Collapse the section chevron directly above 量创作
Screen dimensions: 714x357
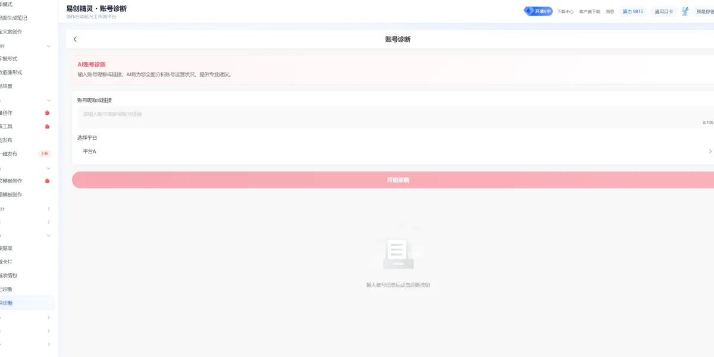click(49, 100)
